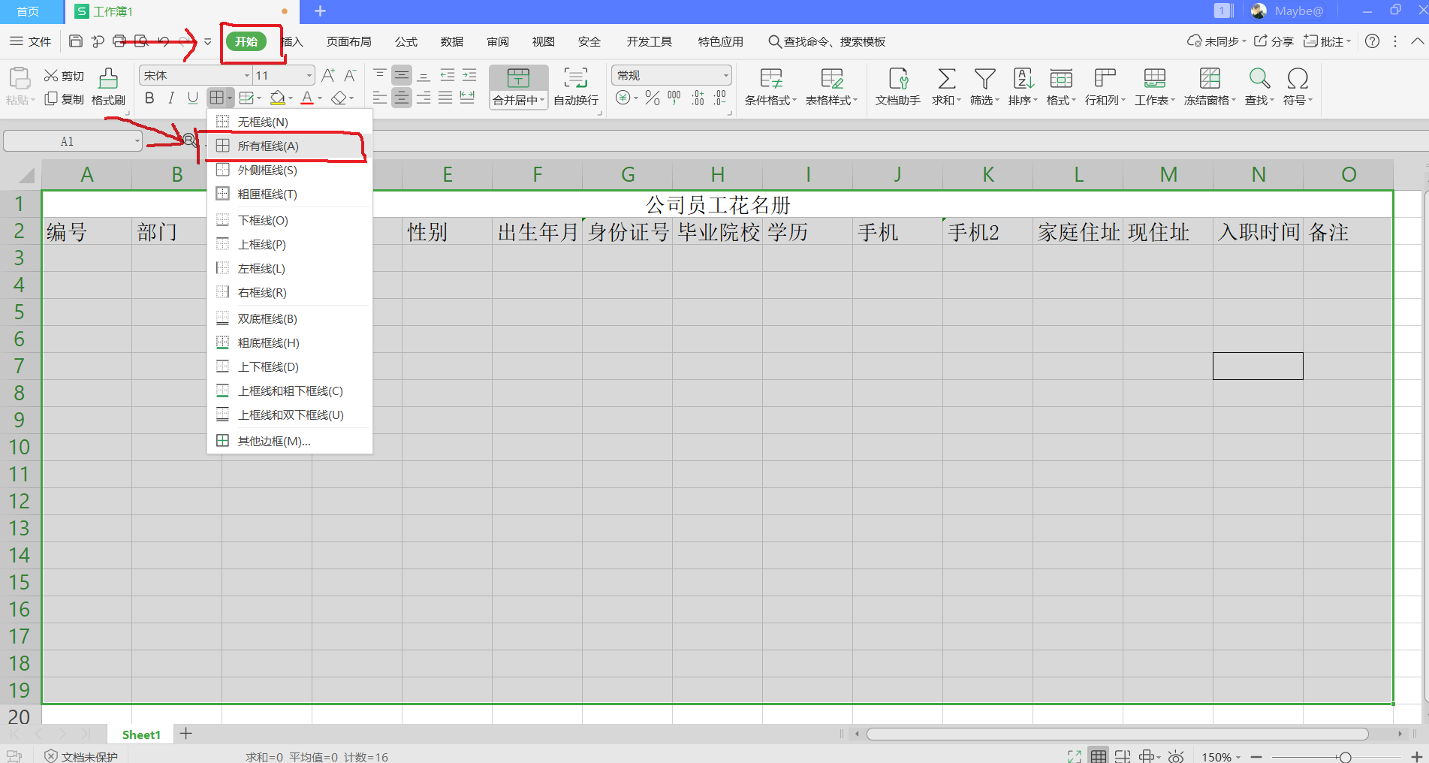Click the Rows and Columns (行和列) icon
Image resolution: width=1429 pixels, height=763 pixels.
(x=1105, y=79)
